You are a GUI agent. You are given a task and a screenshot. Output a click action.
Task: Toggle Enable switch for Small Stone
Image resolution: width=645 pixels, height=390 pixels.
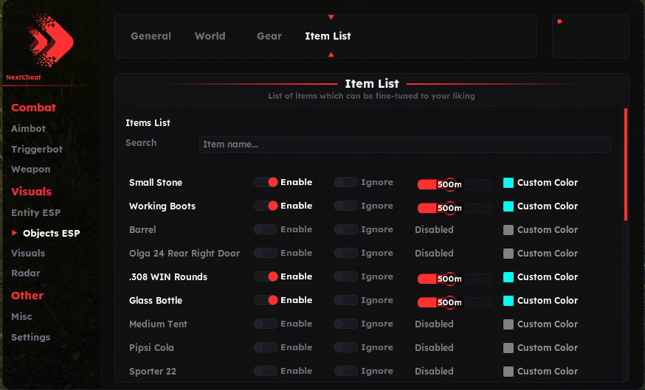pyautogui.click(x=266, y=182)
